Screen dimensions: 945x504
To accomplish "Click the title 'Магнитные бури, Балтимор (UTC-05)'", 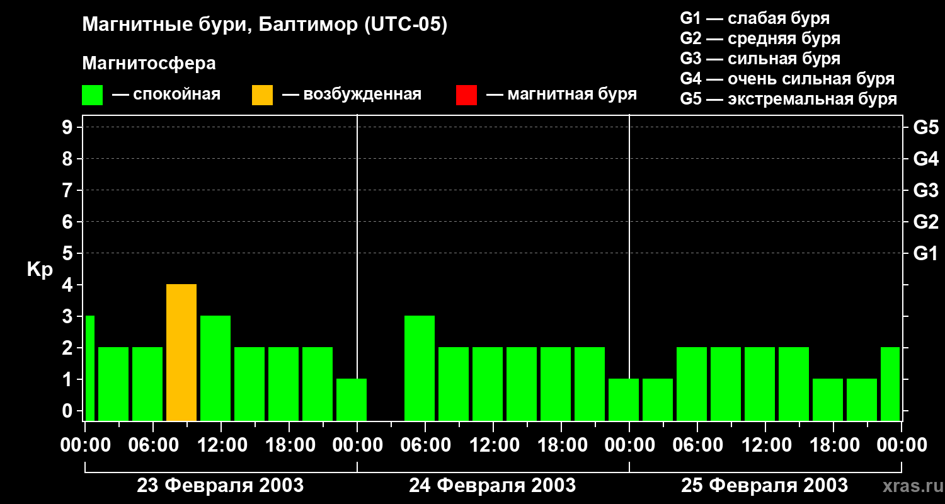I will coord(265,26).
